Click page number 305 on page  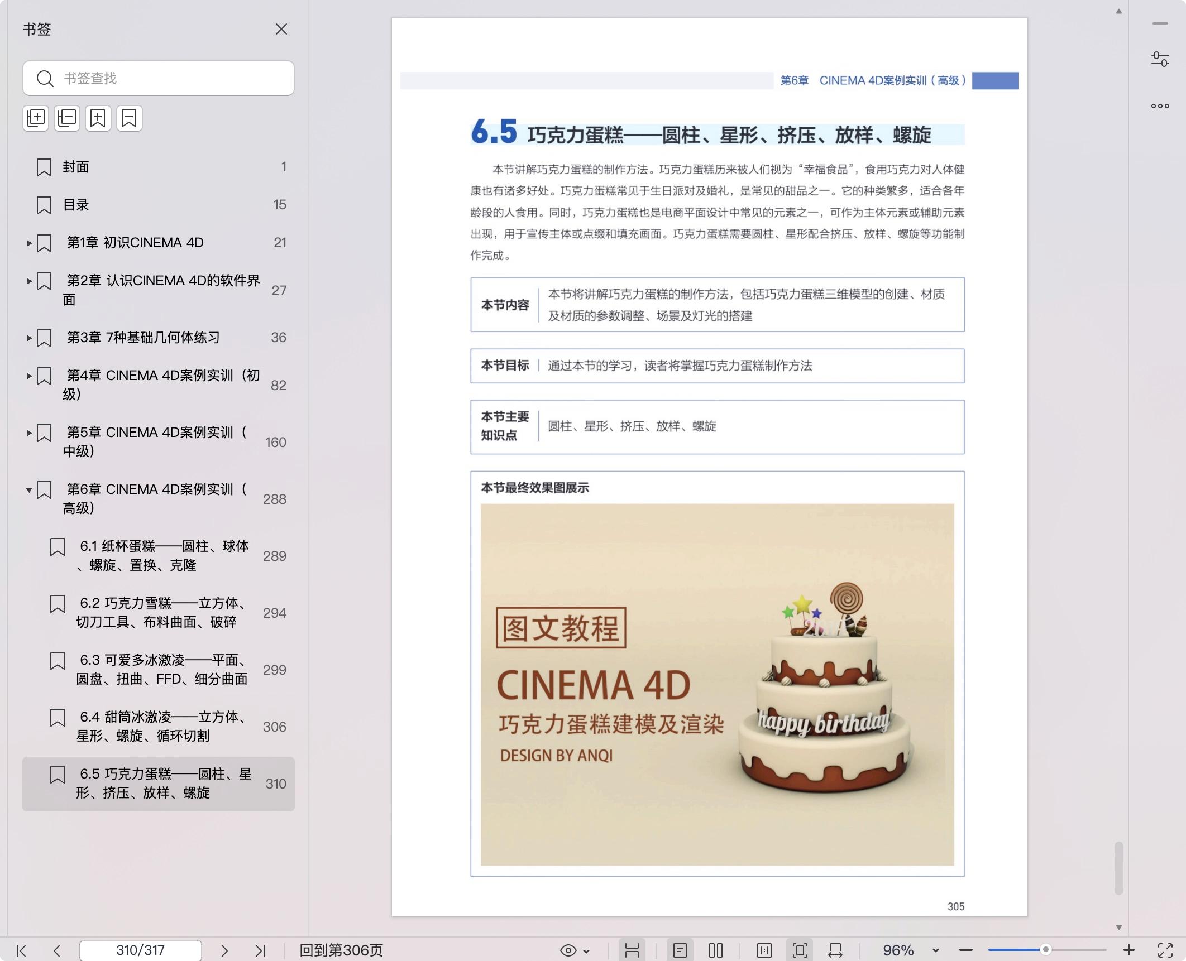click(x=956, y=907)
